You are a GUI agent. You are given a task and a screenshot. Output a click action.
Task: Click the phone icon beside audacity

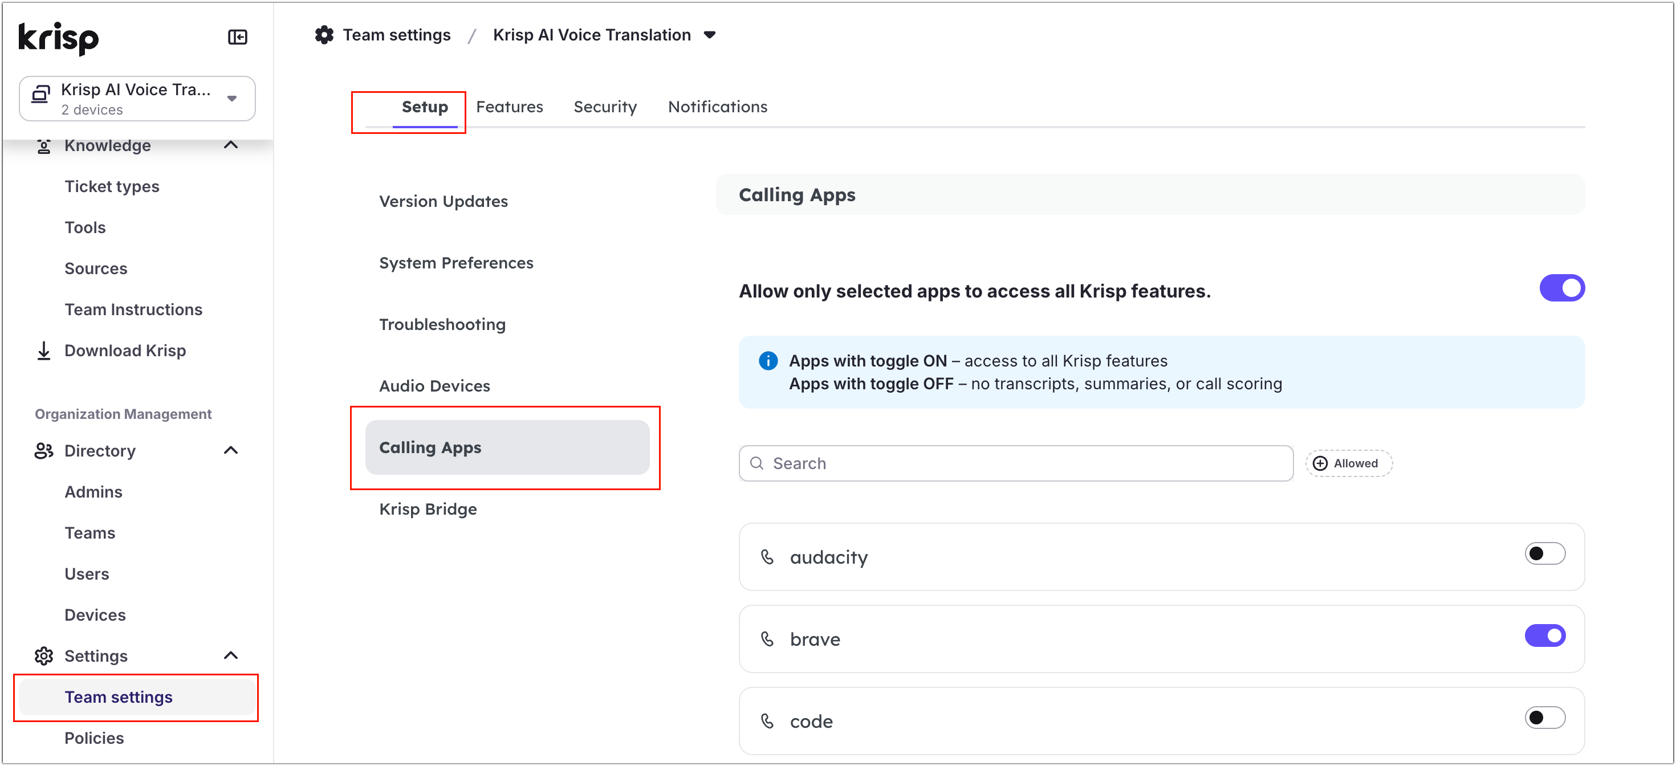click(767, 557)
